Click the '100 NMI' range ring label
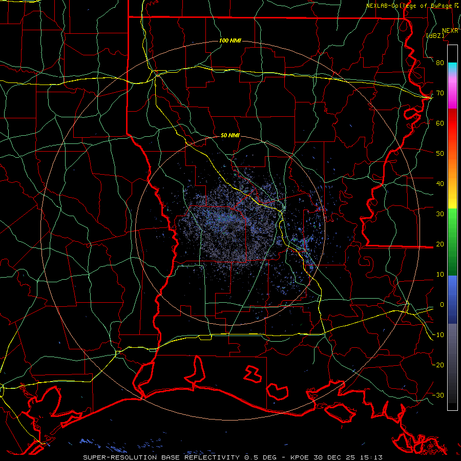The image size is (461, 461). coord(230,40)
